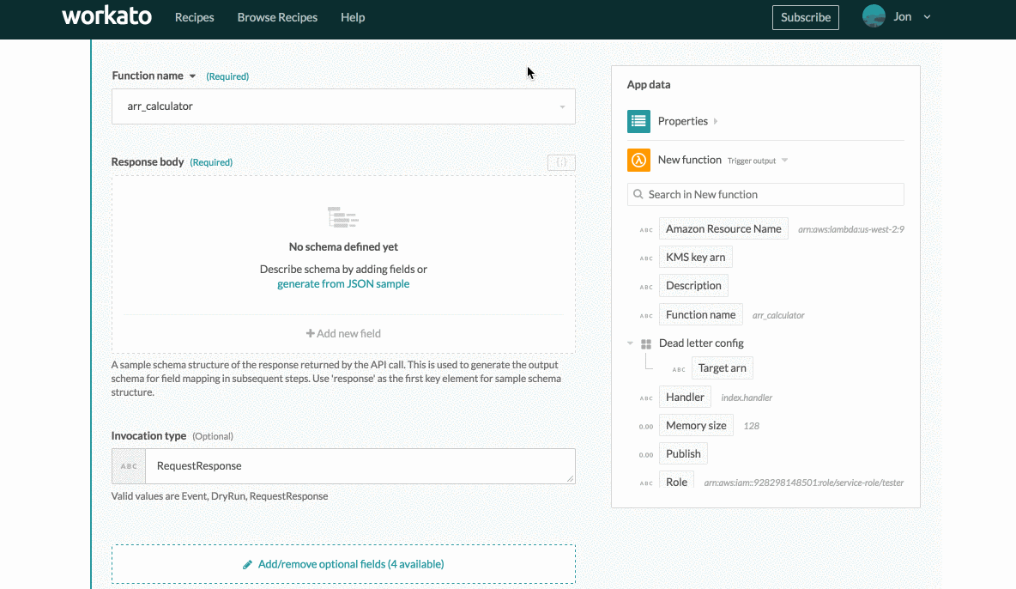Open the Recipes menu
1016x589 pixels.
(x=194, y=17)
